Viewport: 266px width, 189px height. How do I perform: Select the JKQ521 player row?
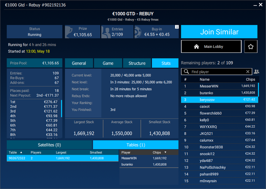pos(220,133)
